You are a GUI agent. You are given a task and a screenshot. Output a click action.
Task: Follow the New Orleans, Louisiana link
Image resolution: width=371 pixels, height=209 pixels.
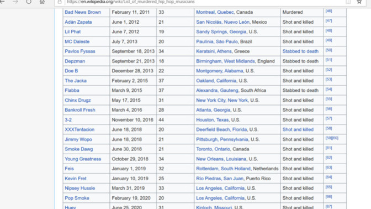[221, 159]
